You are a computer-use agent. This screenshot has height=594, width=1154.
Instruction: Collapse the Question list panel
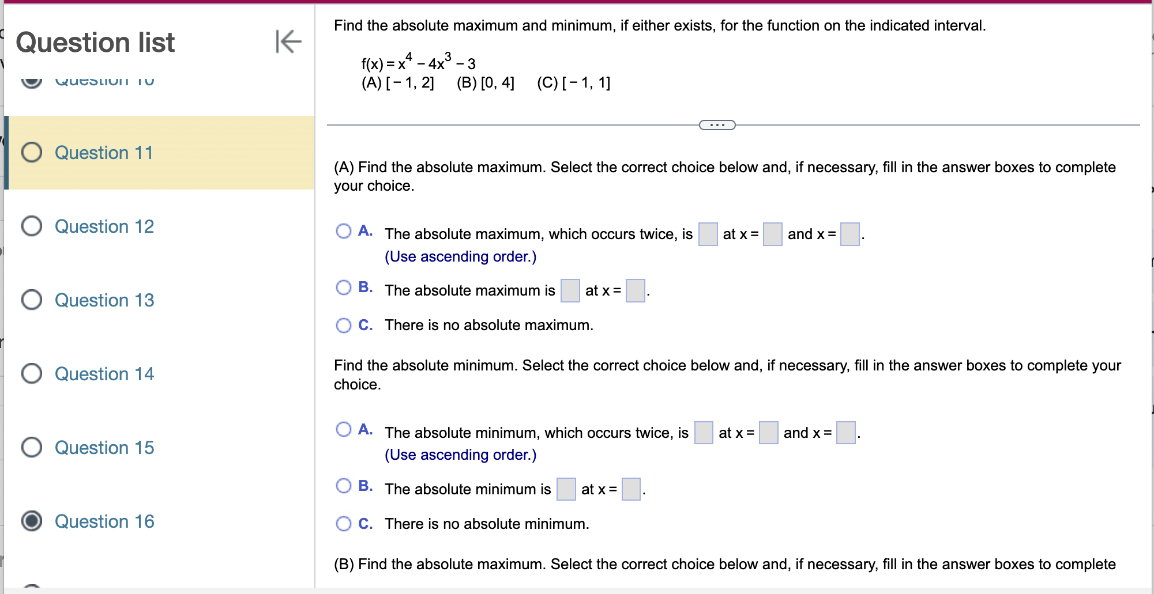point(288,42)
